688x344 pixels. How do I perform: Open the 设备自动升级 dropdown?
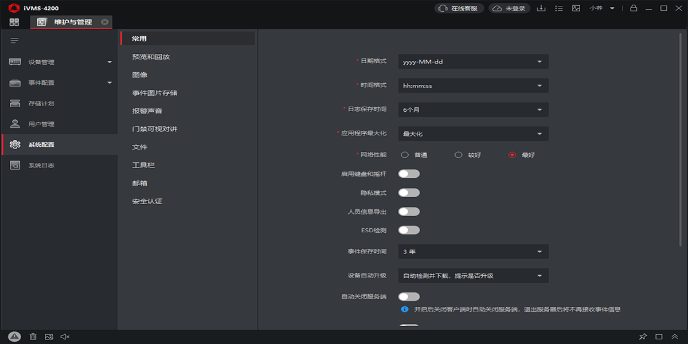[474, 276]
